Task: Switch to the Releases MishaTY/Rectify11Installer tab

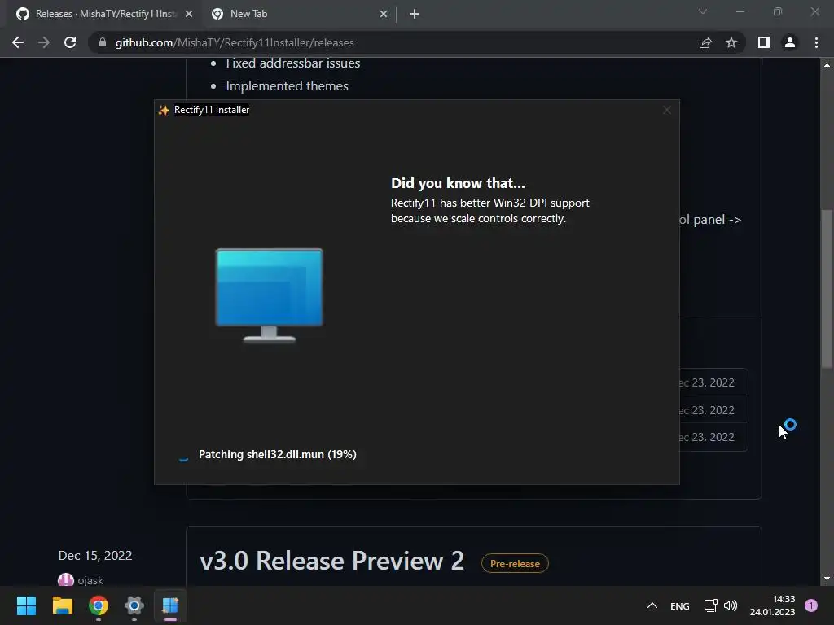Action: (x=105, y=14)
